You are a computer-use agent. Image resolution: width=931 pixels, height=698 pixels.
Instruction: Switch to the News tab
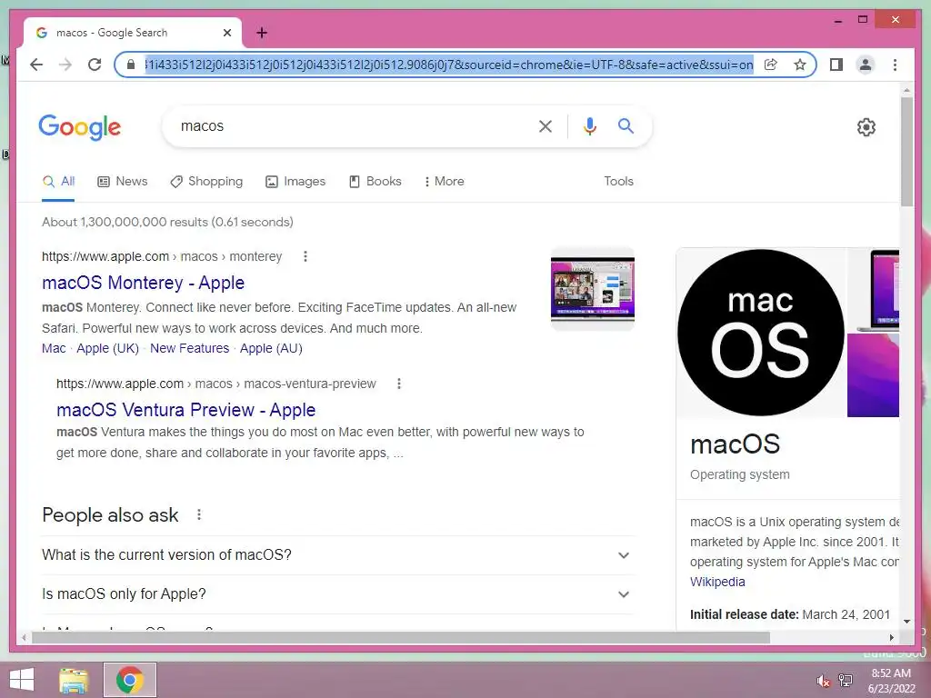coord(123,182)
